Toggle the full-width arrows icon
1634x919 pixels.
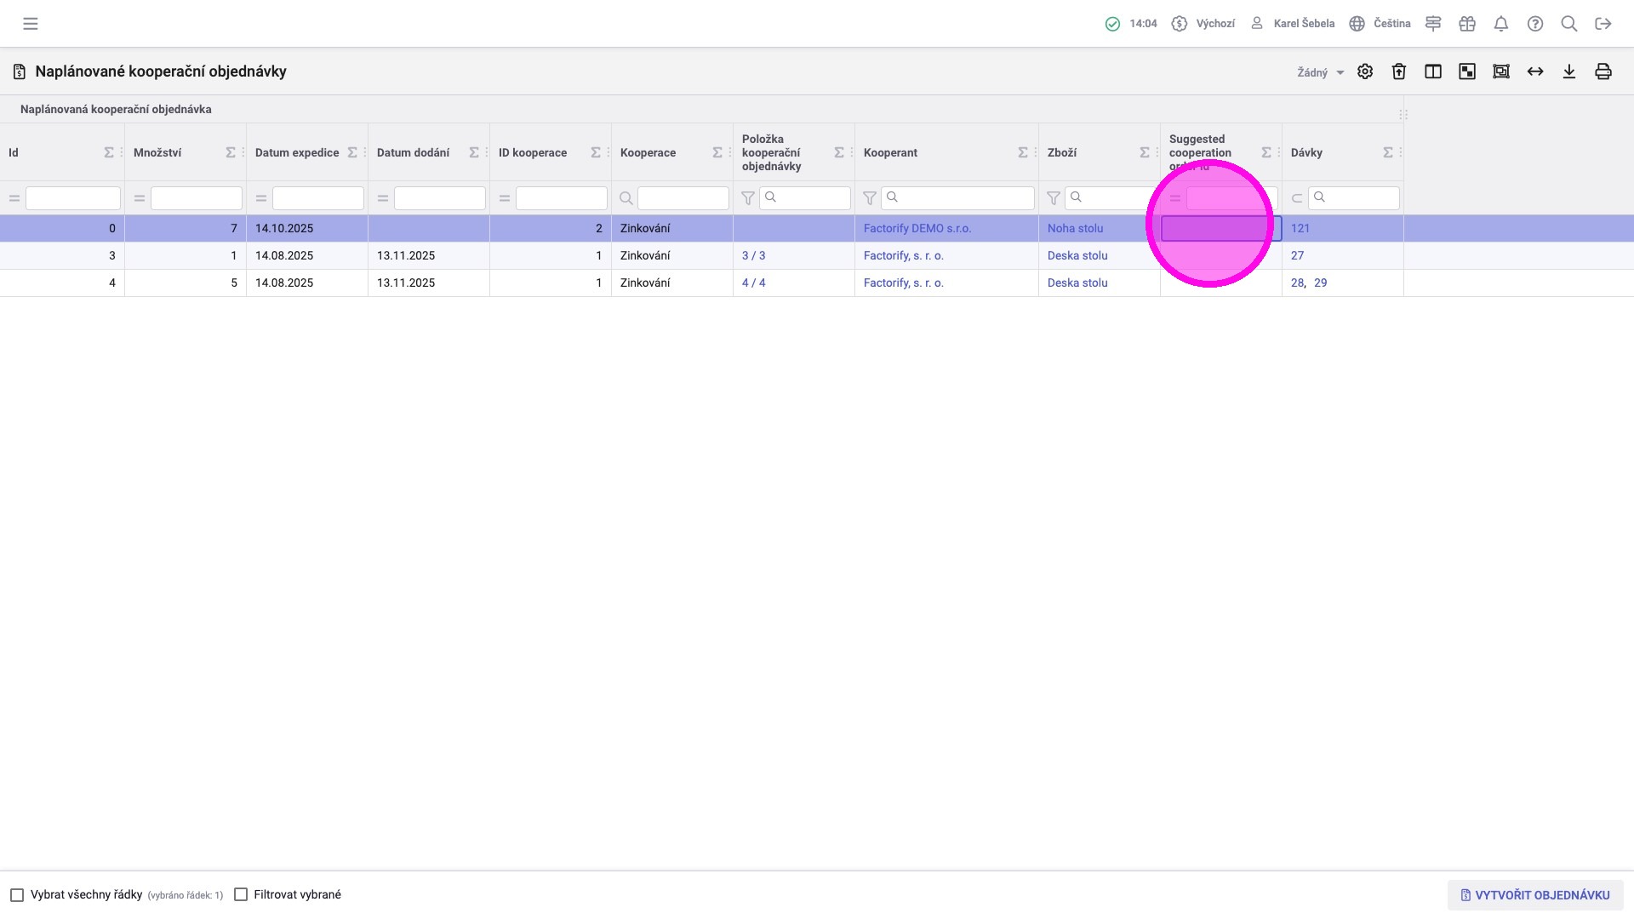pos(1535,71)
